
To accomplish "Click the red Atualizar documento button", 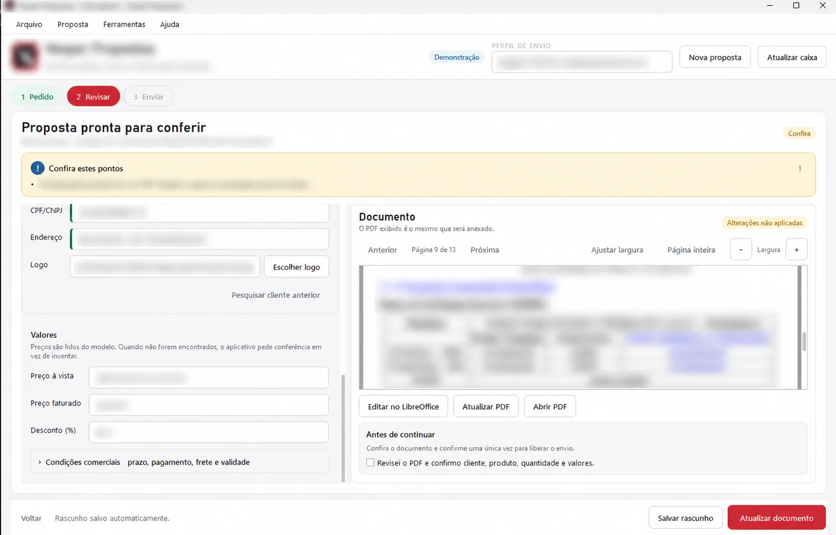I will coord(776,517).
